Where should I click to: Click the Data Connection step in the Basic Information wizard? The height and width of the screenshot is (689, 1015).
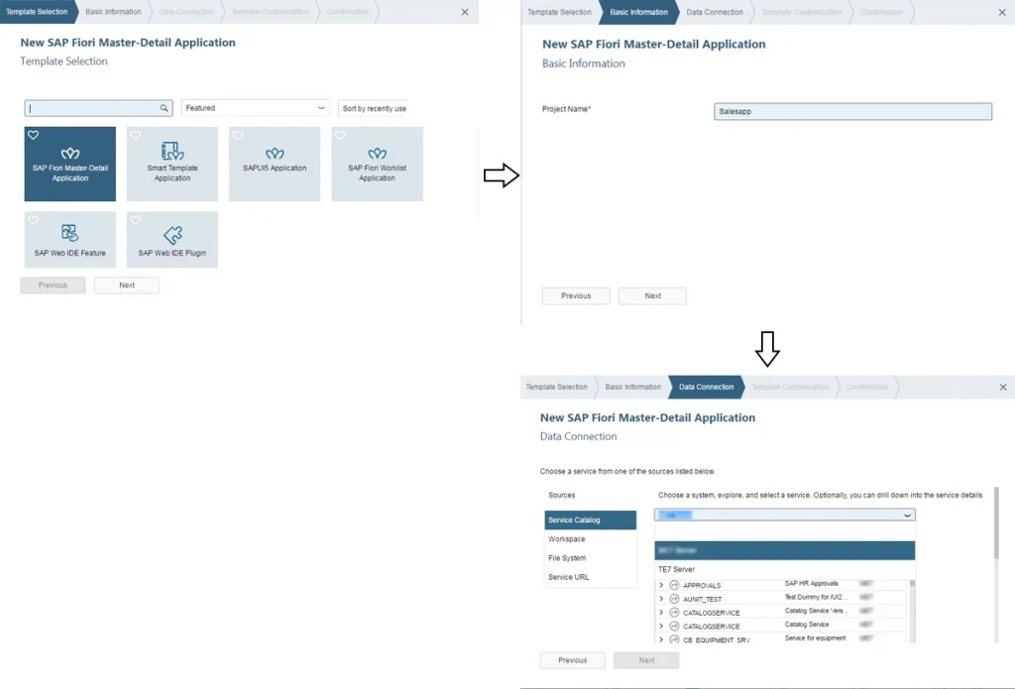point(715,12)
